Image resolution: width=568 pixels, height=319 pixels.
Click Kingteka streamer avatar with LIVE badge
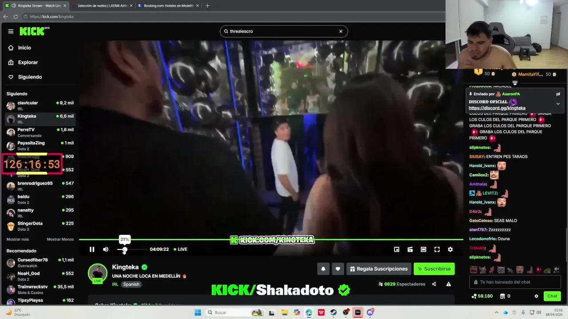(98, 273)
